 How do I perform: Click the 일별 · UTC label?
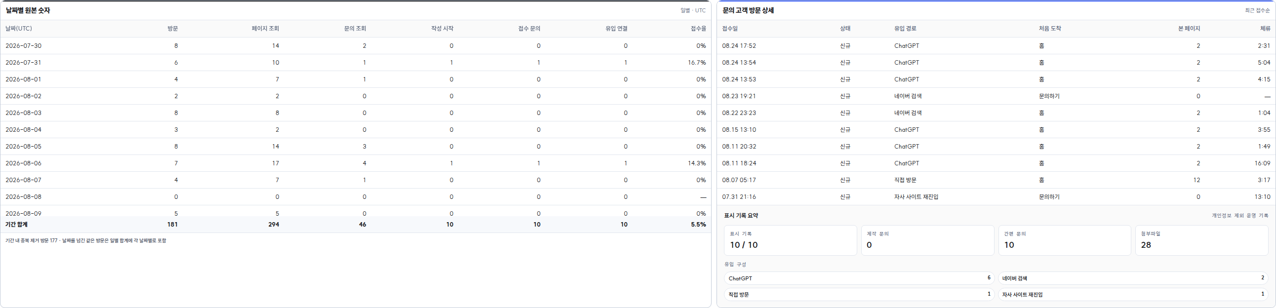693,10
